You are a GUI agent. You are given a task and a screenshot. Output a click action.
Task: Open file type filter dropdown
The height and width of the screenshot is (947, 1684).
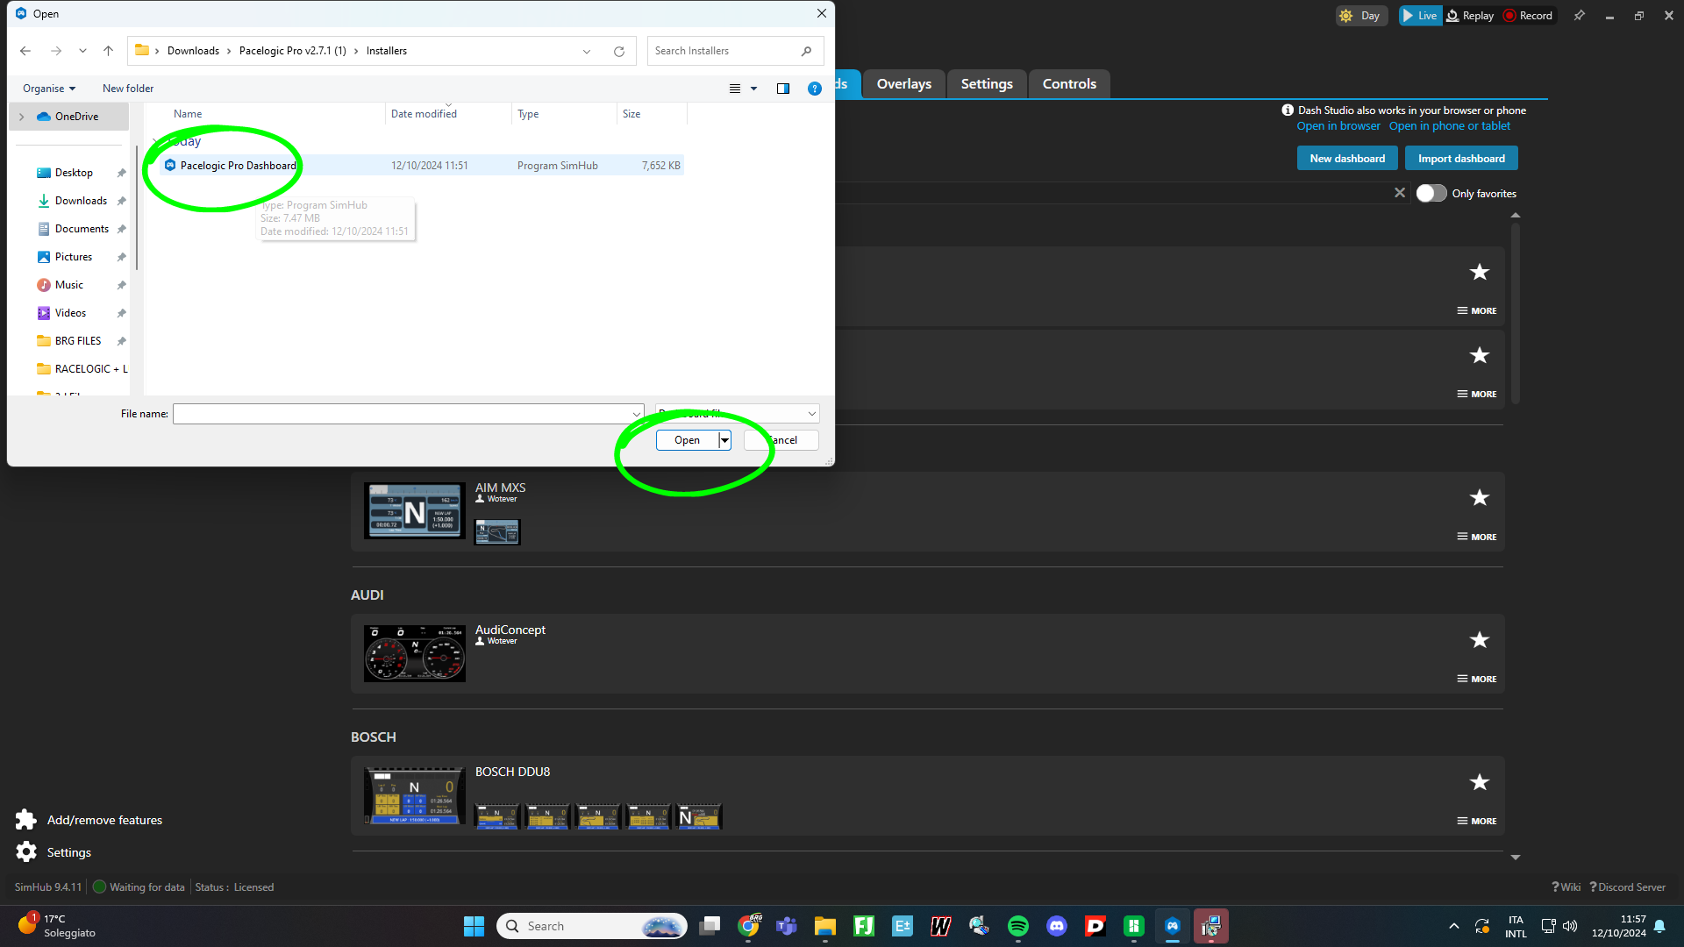pyautogui.click(x=737, y=414)
